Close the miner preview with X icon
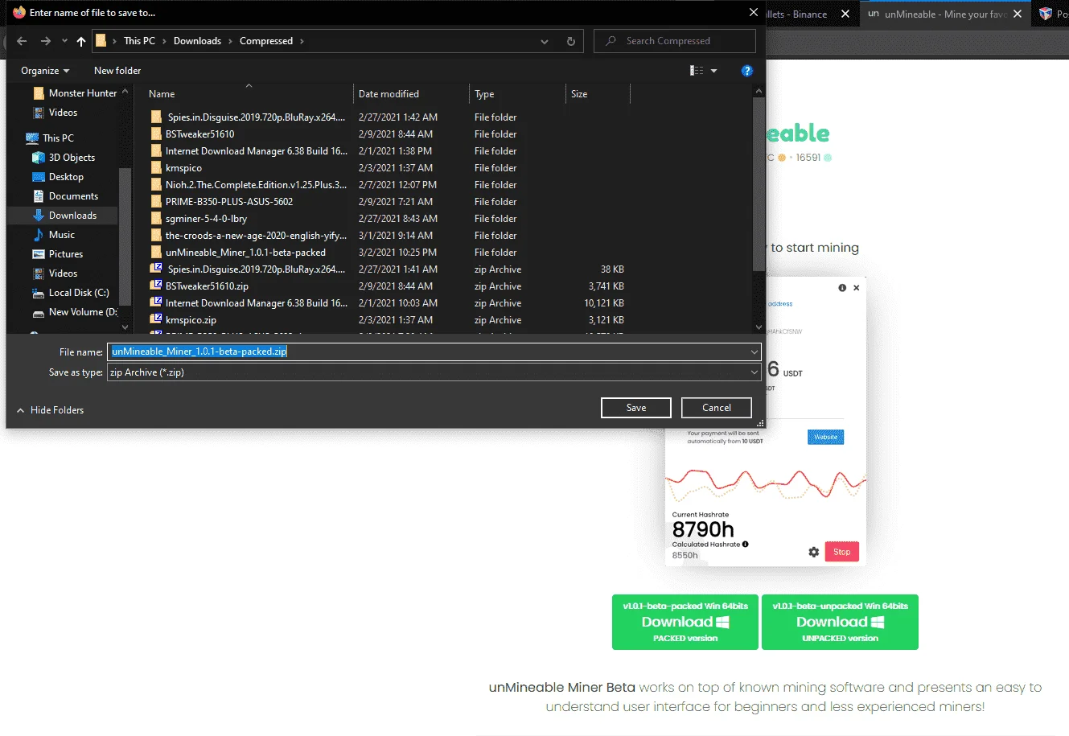The height and width of the screenshot is (736, 1069). [x=856, y=287]
